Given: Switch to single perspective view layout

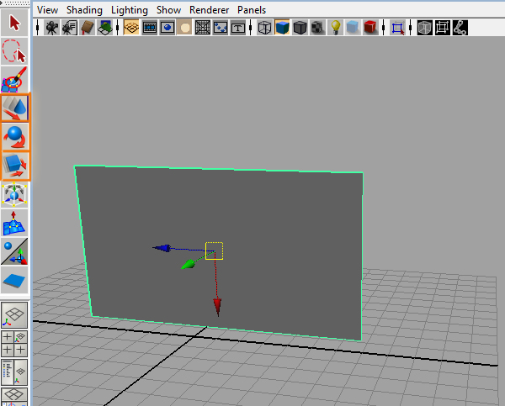Looking at the screenshot, I should coord(14,314).
